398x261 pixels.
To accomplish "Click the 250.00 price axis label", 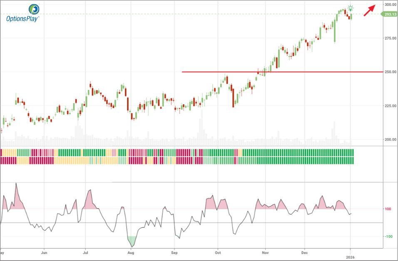I will coord(390,72).
